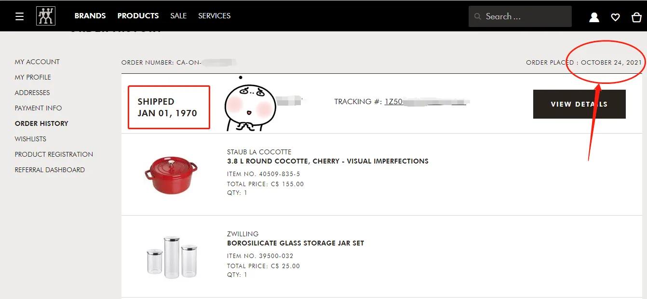Click the Zwilling twin logo
Viewport: 647px width, 299px height.
(46, 16)
